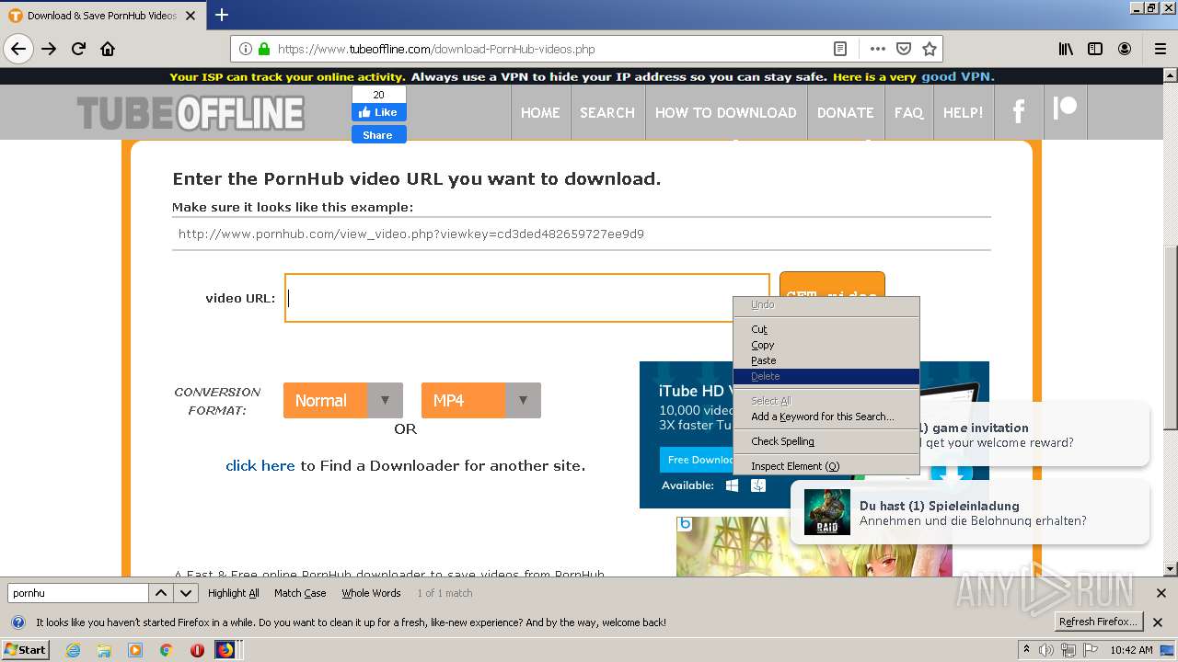Image resolution: width=1178 pixels, height=662 pixels.
Task: Toggle Whole Words in find bar
Action: tap(371, 593)
